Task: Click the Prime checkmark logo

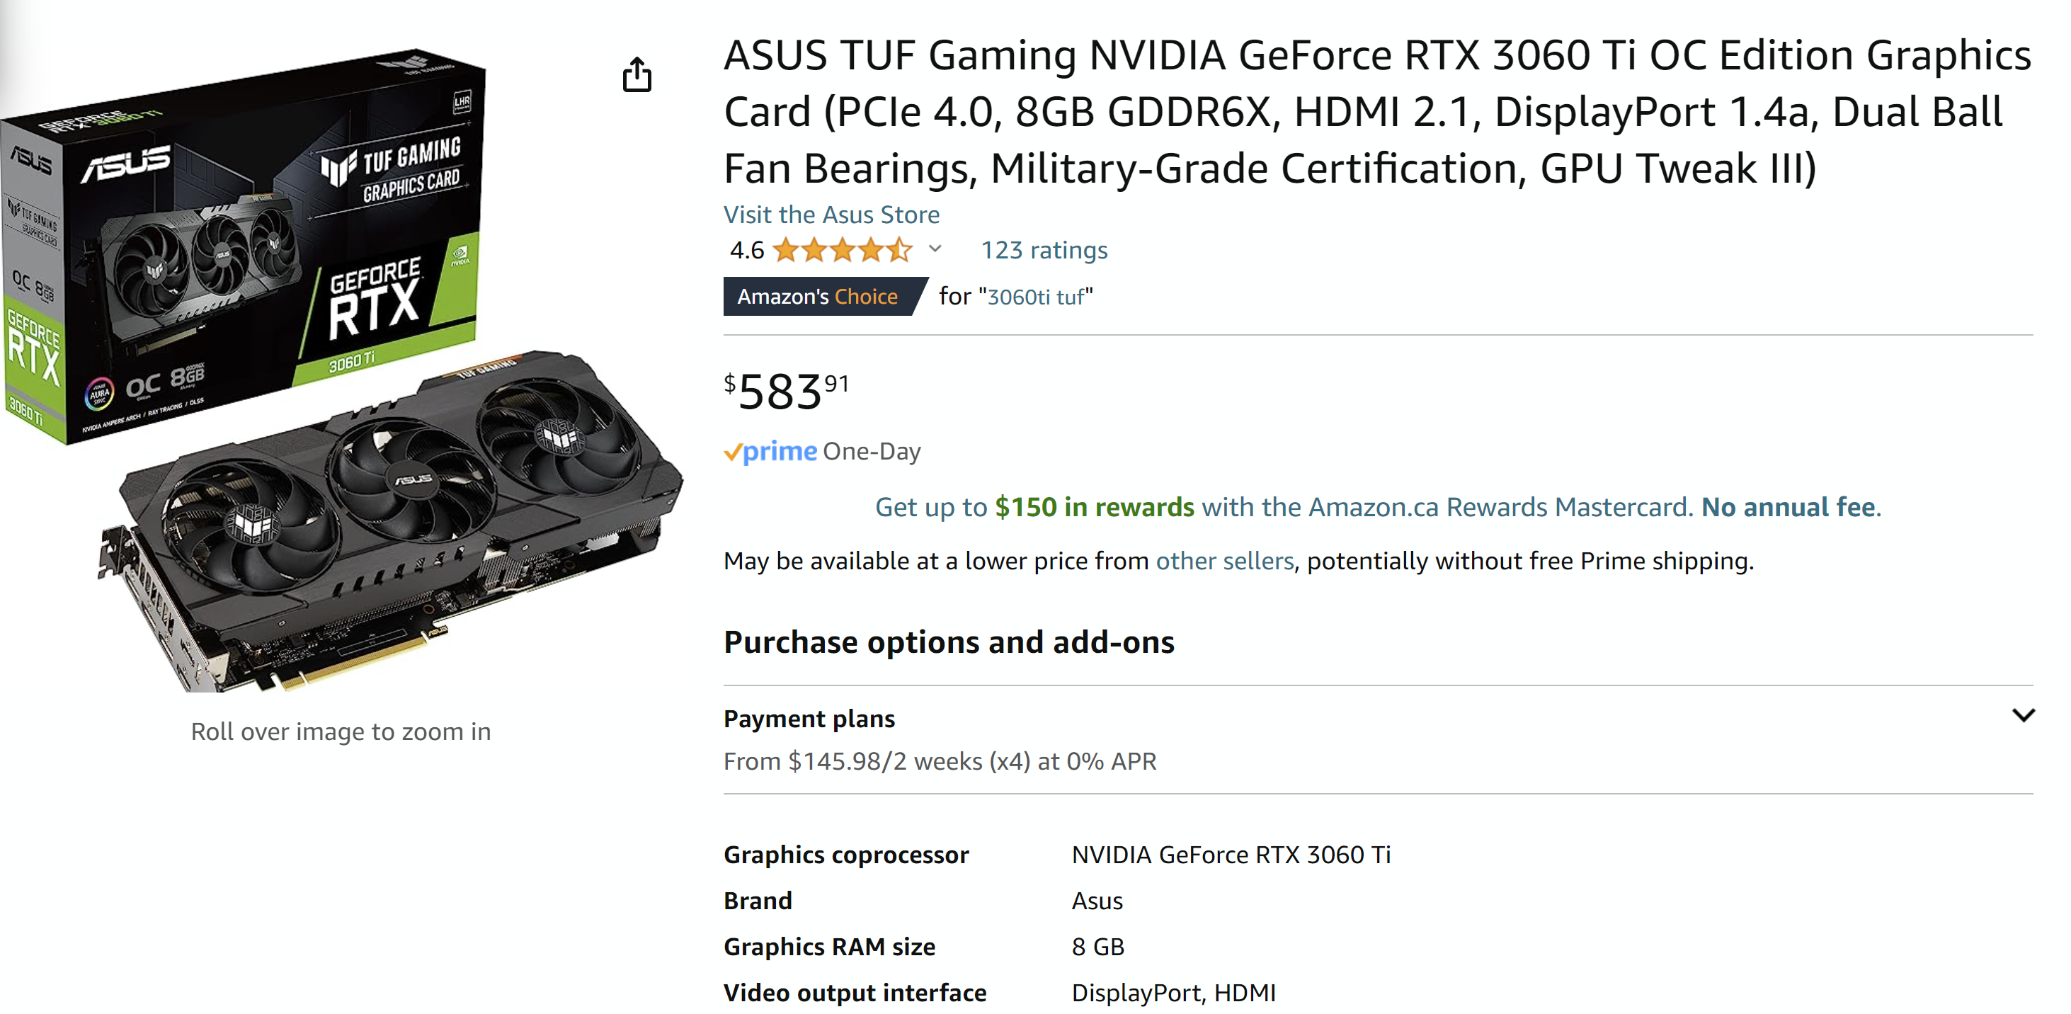Action: [770, 451]
